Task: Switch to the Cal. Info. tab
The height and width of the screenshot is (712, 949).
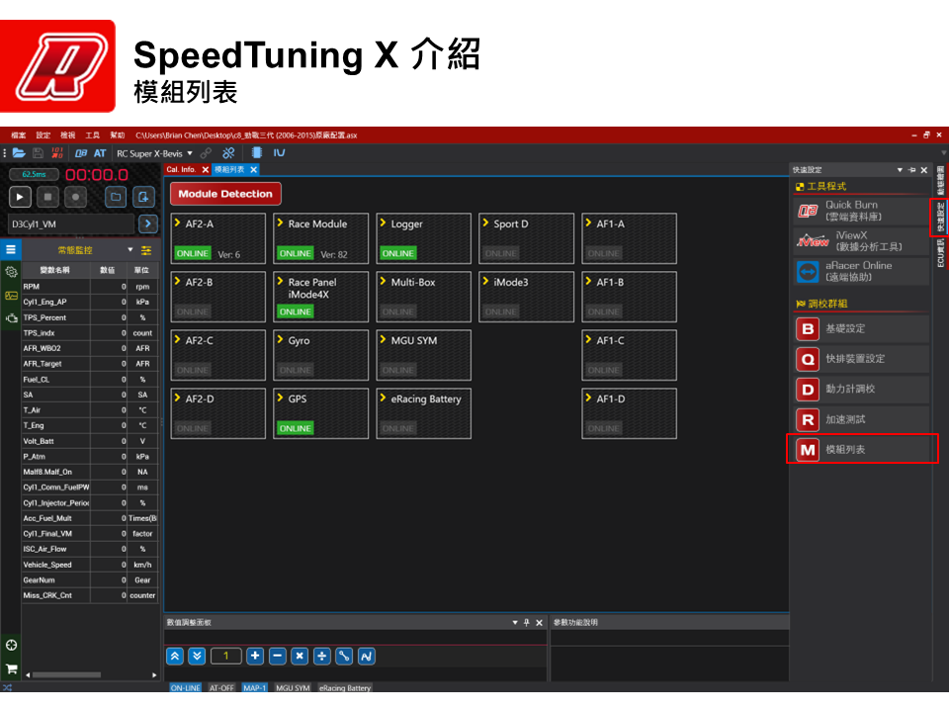Action: pyautogui.click(x=181, y=170)
